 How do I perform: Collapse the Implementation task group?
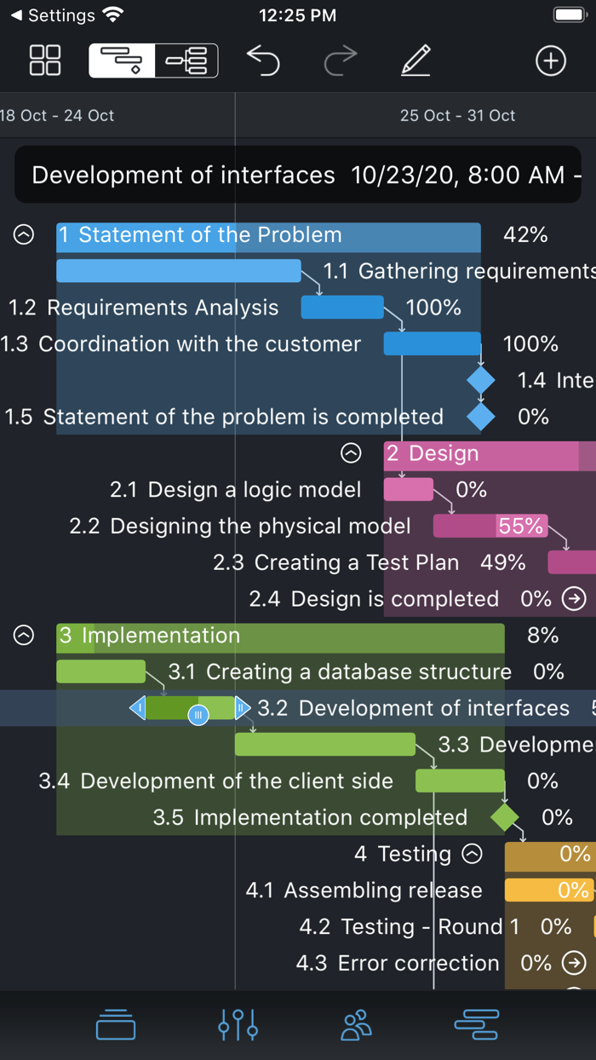[x=24, y=635]
